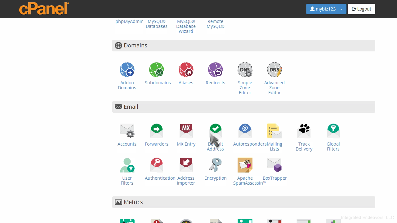The image size is (397, 223).
Task: Open the Address Importer icon
Action: click(186, 165)
